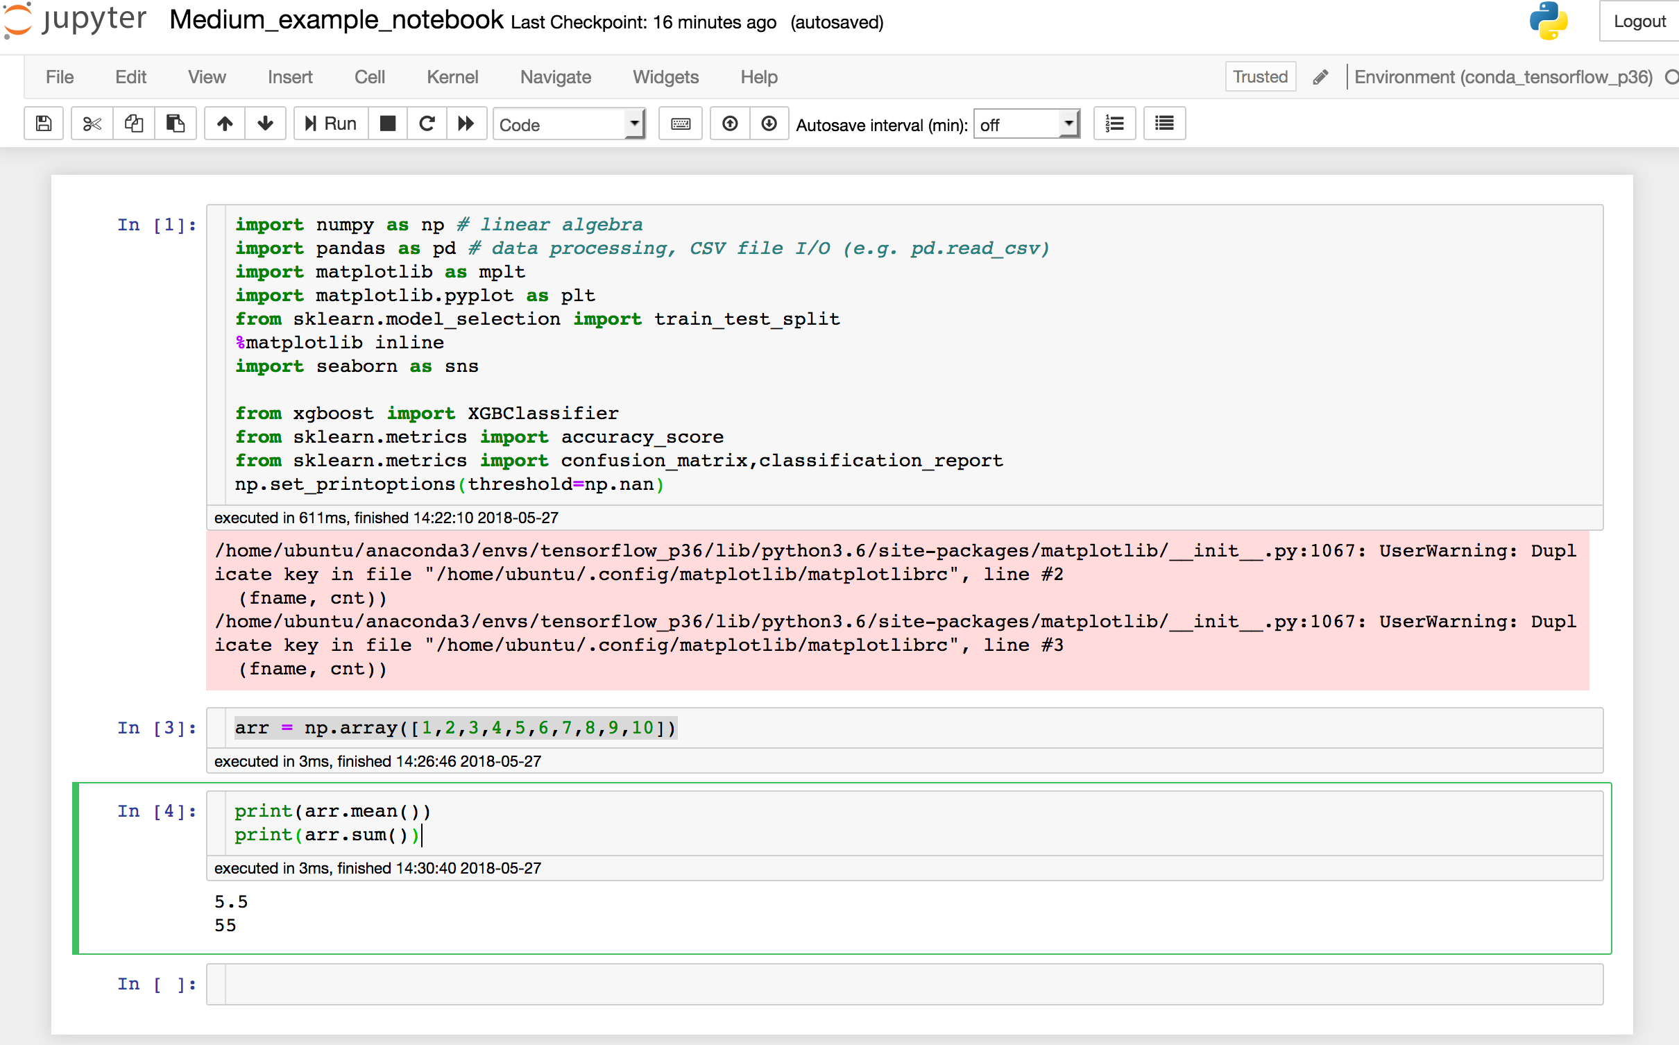Screen dimensions: 1679x1045
Task: Open the command palette keyboard icon
Action: pyautogui.click(x=679, y=123)
